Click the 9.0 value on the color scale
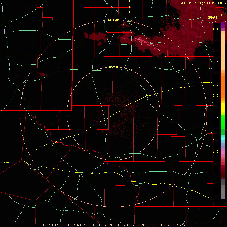Screen dimensions: 227x227 point(216,40)
